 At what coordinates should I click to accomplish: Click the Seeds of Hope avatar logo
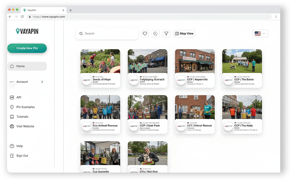point(87,80)
